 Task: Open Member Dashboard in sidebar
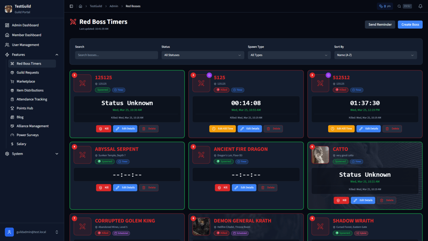pyautogui.click(x=32, y=35)
